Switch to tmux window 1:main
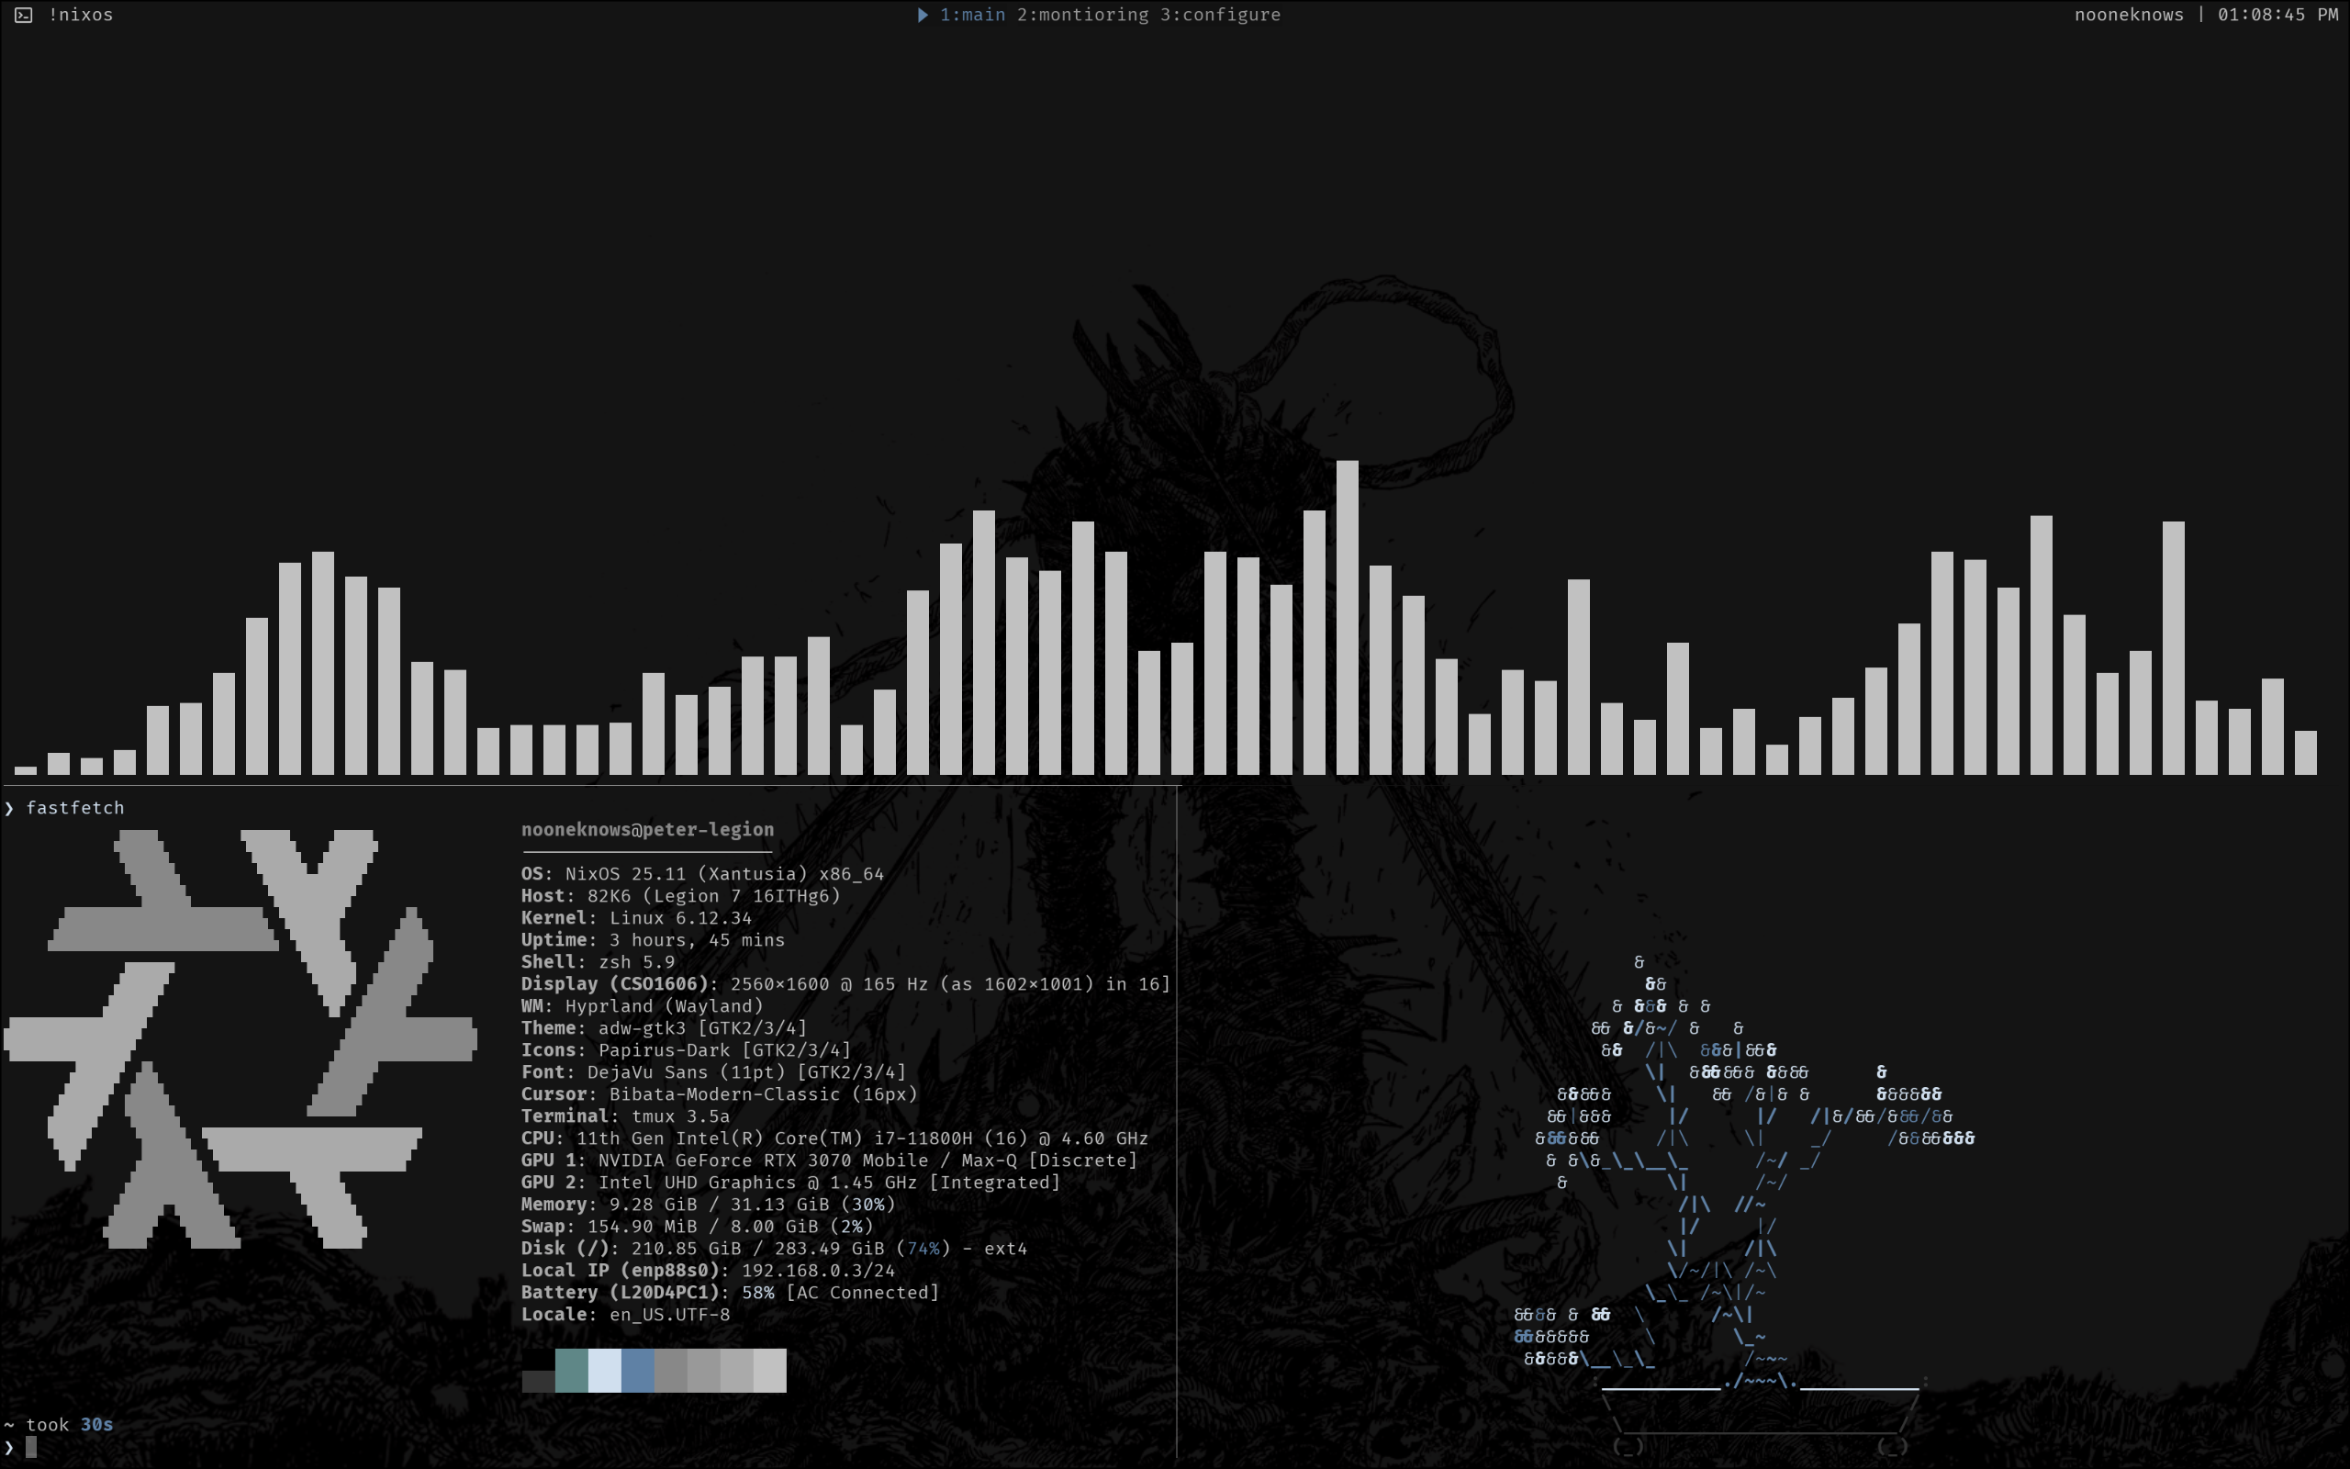The width and height of the screenshot is (2350, 1469). 972,15
